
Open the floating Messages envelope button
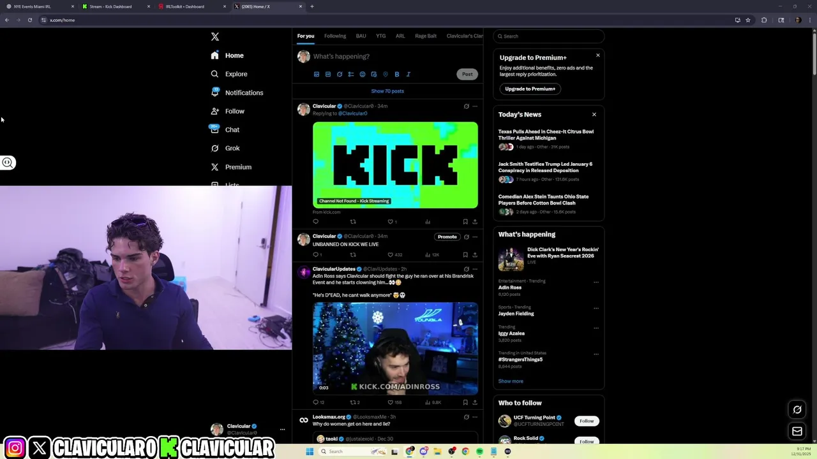797,432
